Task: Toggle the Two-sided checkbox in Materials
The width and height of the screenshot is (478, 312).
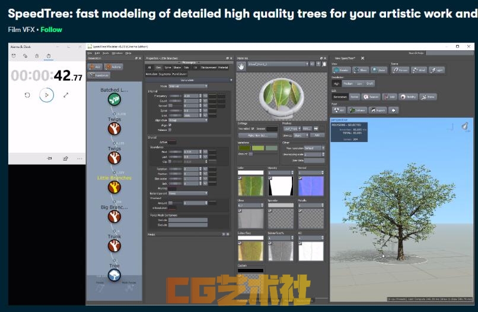Action: pyautogui.click(x=253, y=128)
